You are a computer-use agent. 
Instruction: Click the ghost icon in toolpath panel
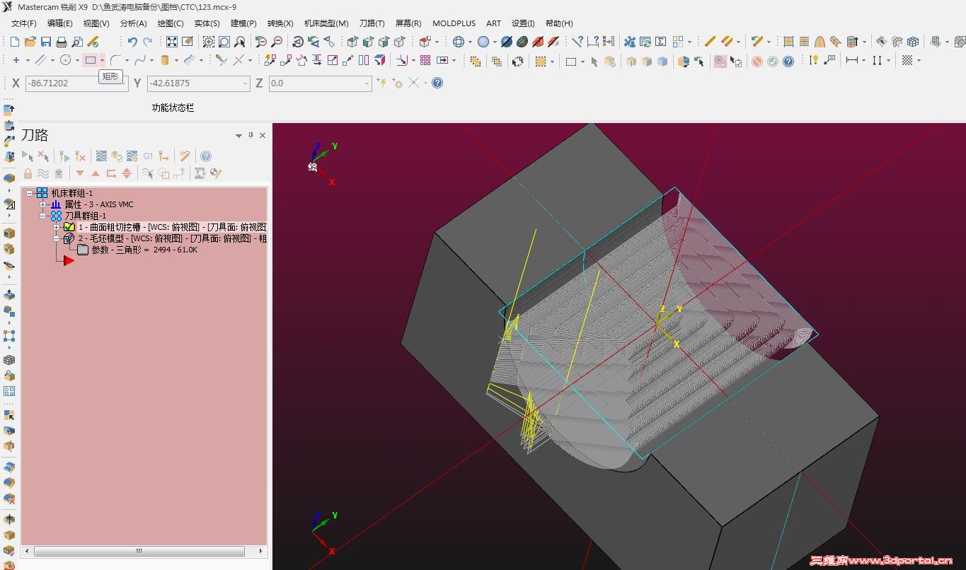(59, 173)
